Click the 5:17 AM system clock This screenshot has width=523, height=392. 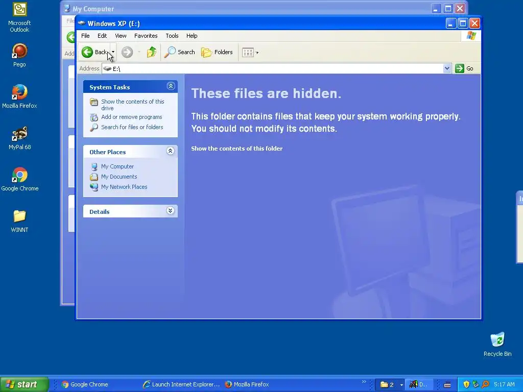(x=504, y=384)
